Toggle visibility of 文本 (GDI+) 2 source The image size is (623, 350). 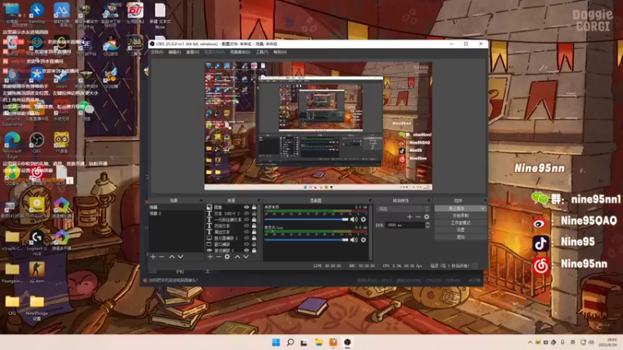(x=247, y=213)
